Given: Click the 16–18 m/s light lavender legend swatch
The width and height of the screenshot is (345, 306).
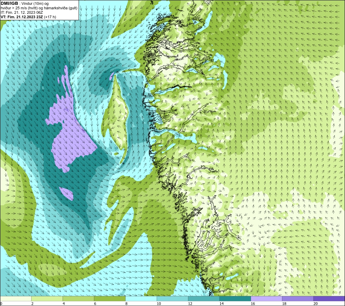Looking at the screenshot, I should point(266,298).
